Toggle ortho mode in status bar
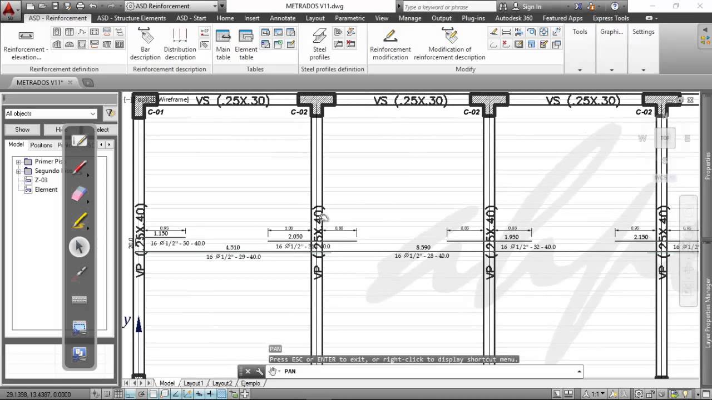The width and height of the screenshot is (712, 400). 130,394
